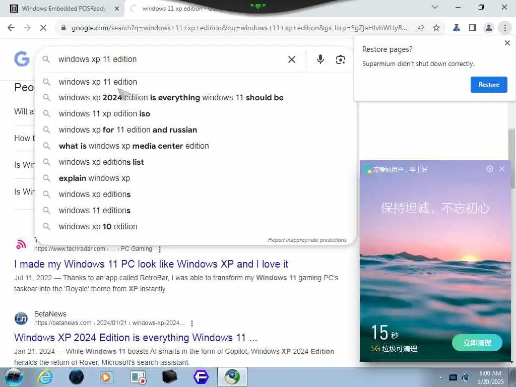Click the page vertical scrollbar
Viewport: 516px width, 387px height.
512,159
